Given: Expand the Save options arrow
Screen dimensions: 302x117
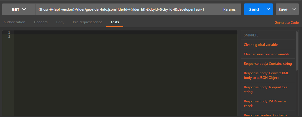Looking at the screenshot, I should 294,9.
